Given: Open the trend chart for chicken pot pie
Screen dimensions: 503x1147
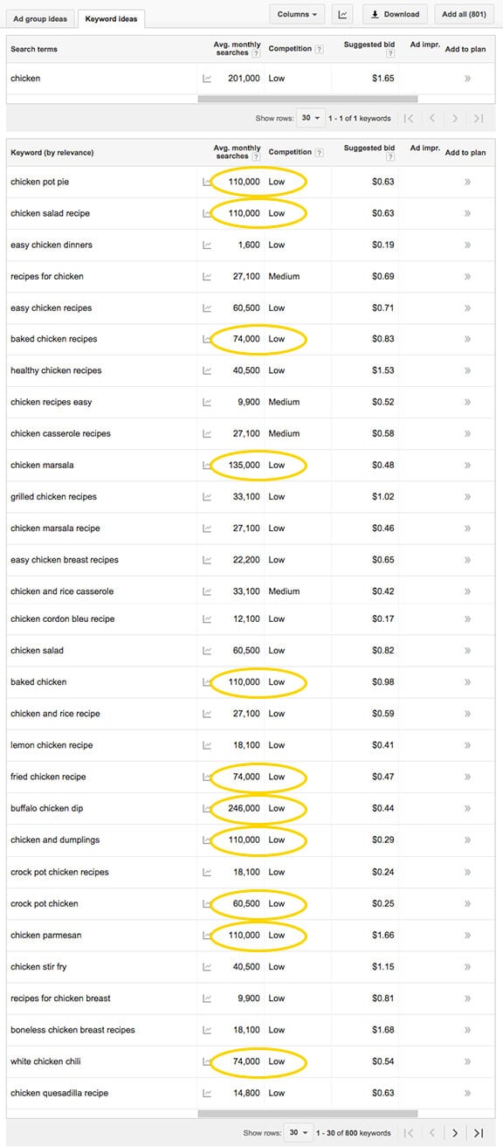Looking at the screenshot, I should (207, 182).
